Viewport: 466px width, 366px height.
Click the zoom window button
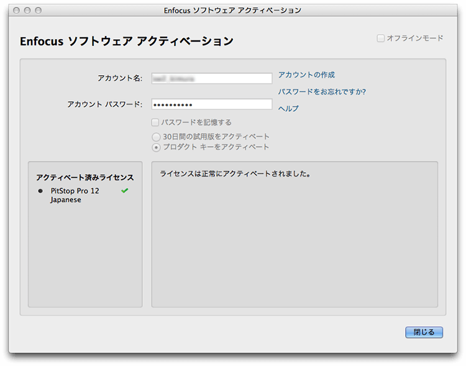39,11
